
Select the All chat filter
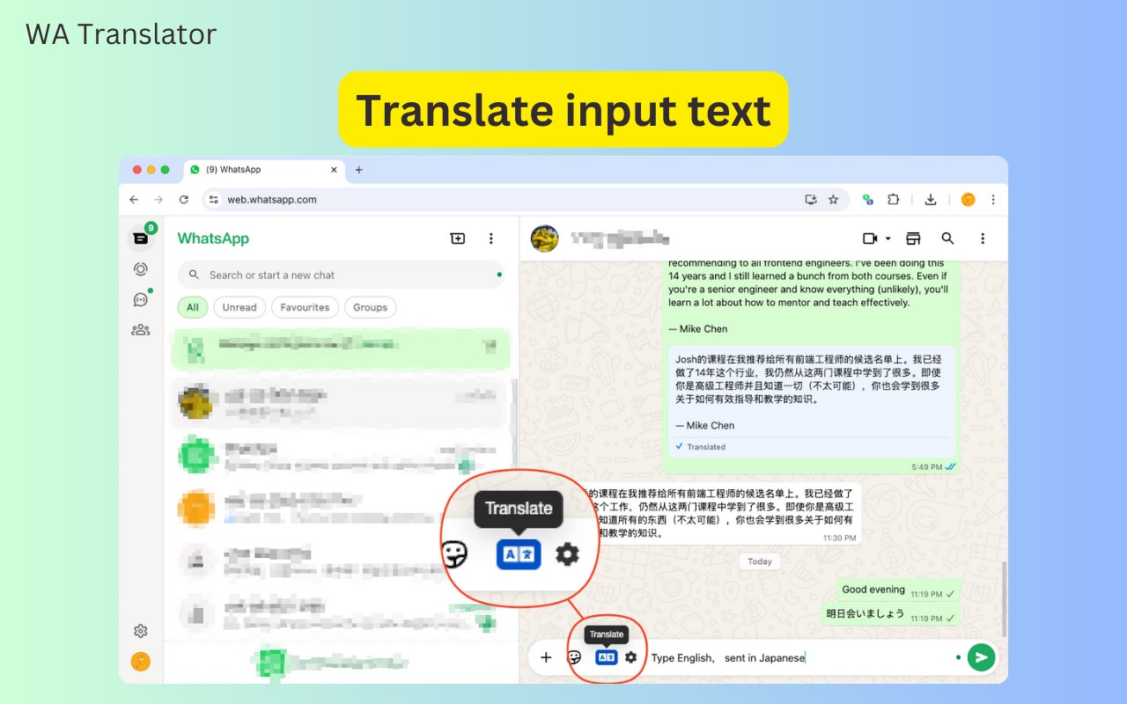click(193, 307)
